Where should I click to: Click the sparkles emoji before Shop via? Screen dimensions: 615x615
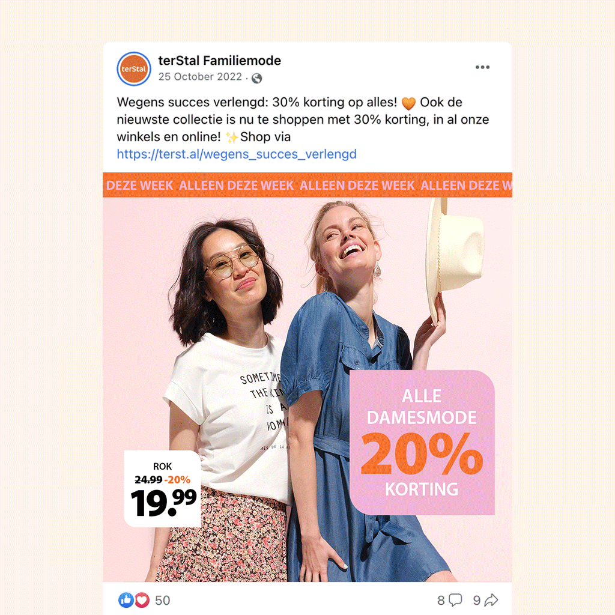pyautogui.click(x=231, y=138)
